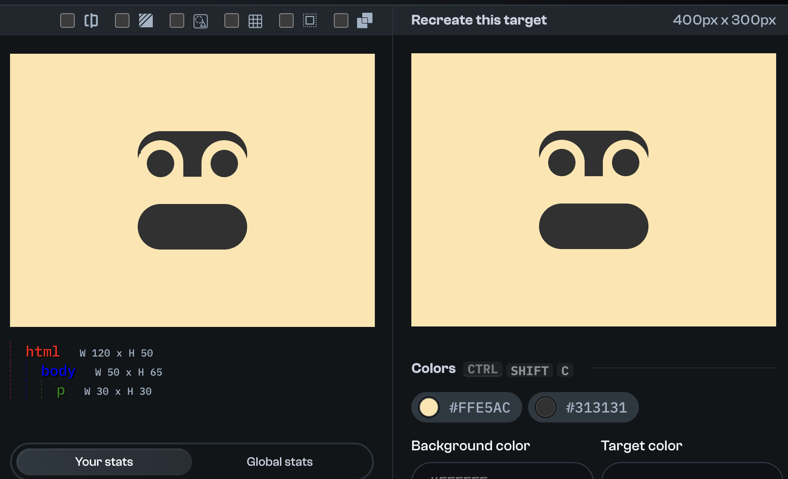Screen dimensions: 788x479
Task: Copy the #FFE5AC color code chip
Action: coord(479,408)
